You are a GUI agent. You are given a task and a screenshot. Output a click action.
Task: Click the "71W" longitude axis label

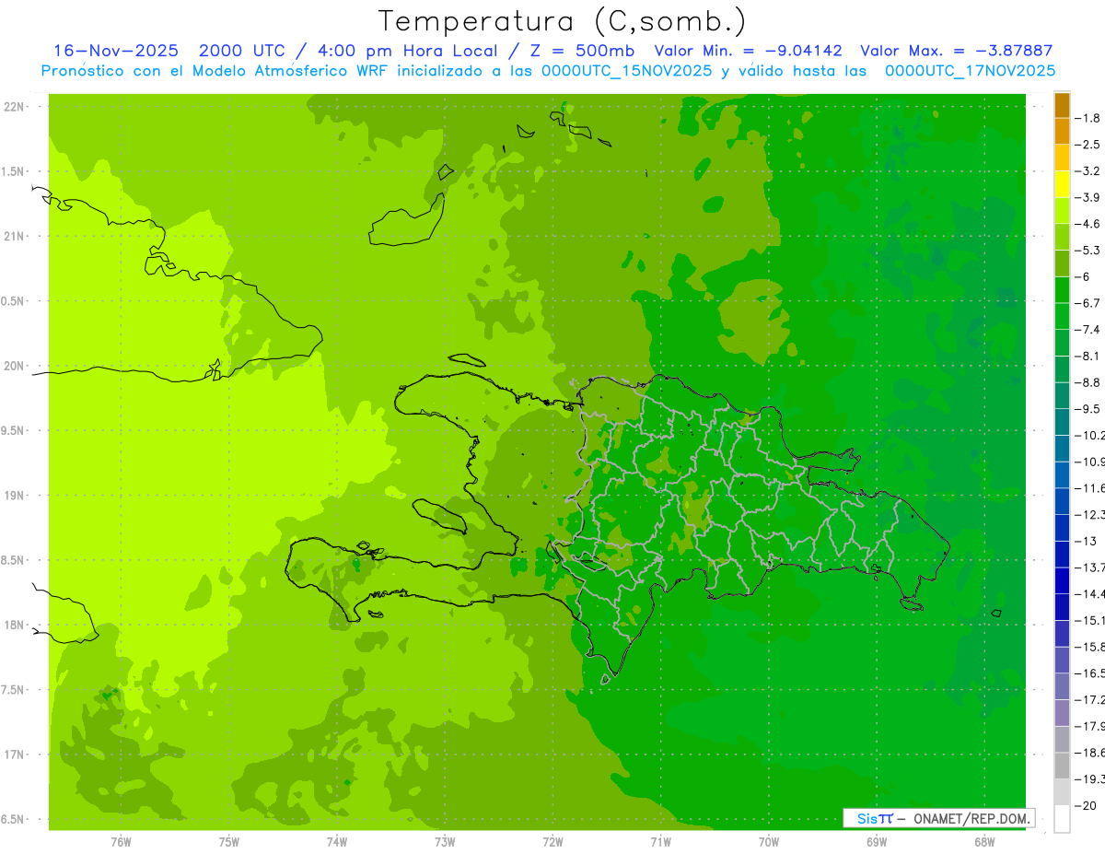[x=660, y=842]
